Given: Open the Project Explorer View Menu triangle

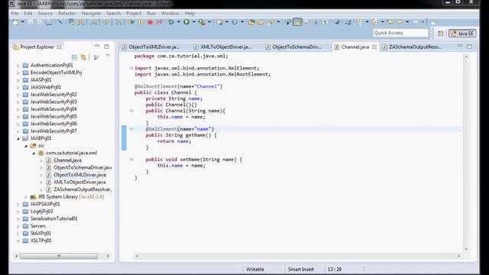Looking at the screenshot, I should point(108,56).
